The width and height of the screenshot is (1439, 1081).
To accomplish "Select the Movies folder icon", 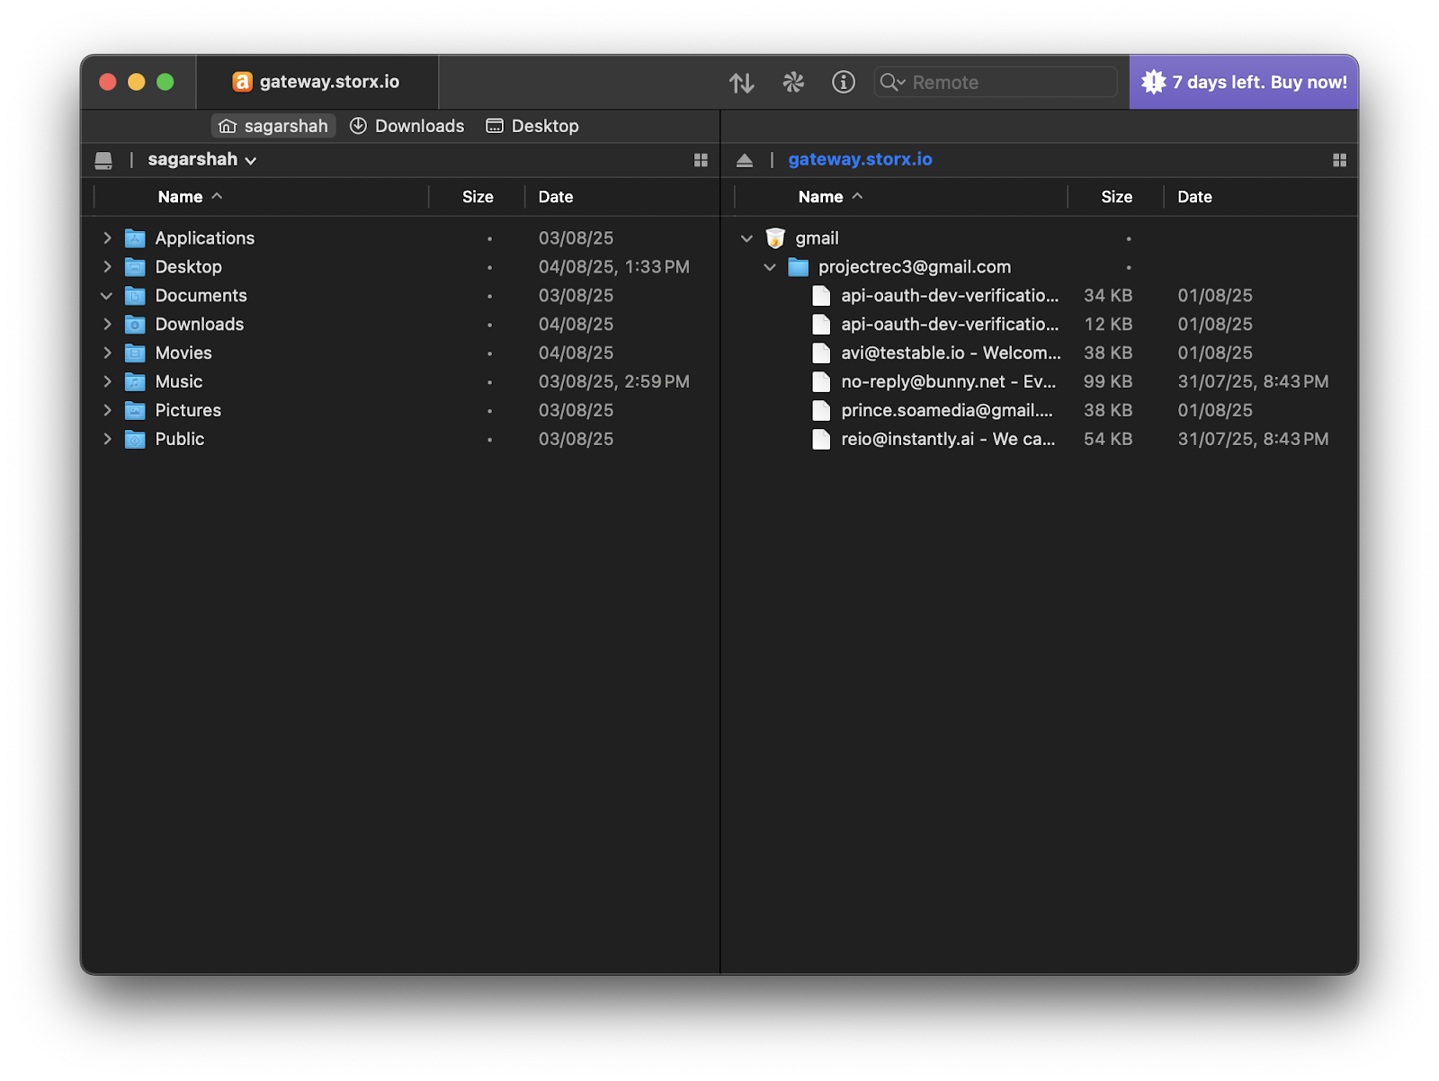I will tap(135, 353).
